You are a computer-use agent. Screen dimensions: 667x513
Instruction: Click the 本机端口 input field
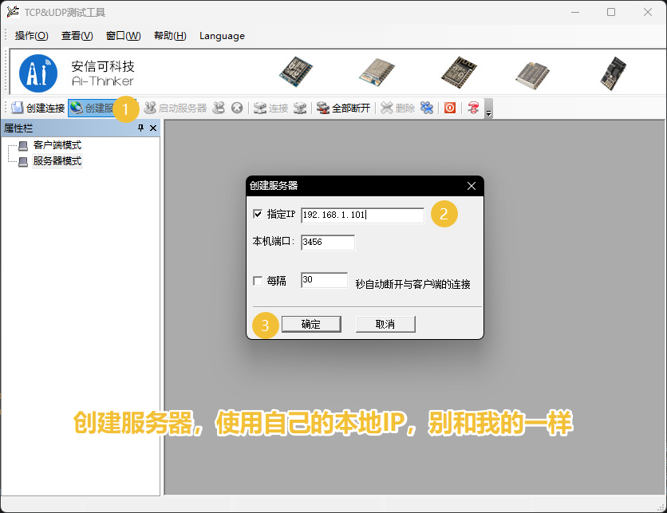[327, 242]
